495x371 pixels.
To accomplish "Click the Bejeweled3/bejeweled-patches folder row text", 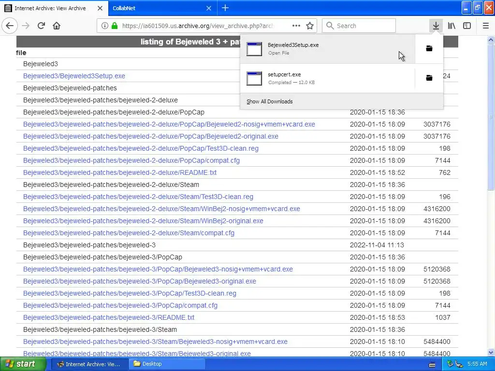I will (x=70, y=88).
